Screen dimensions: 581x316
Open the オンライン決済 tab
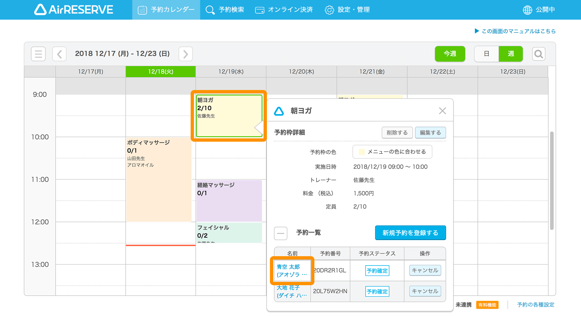[x=284, y=10]
